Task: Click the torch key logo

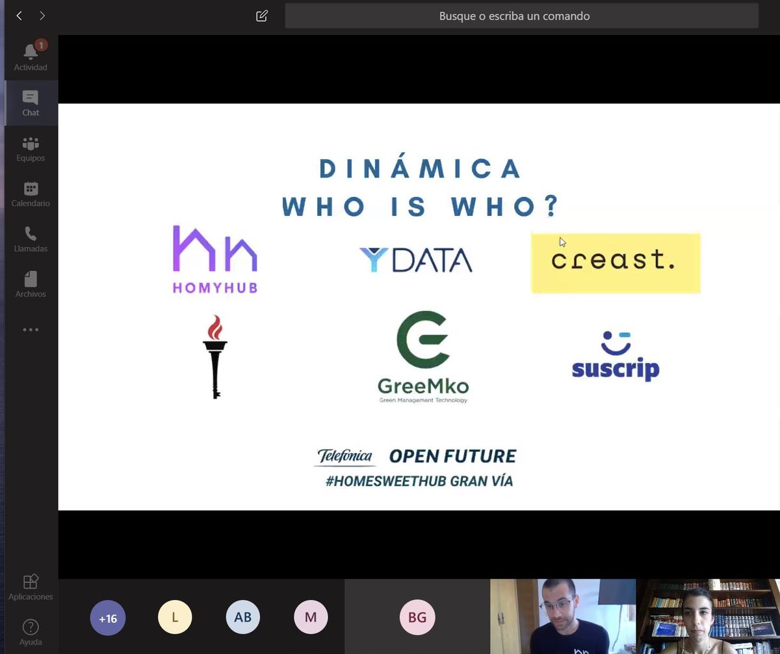Action: point(214,357)
